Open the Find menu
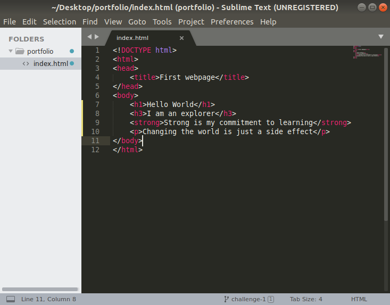Image resolution: width=390 pixels, height=305 pixels. point(90,22)
